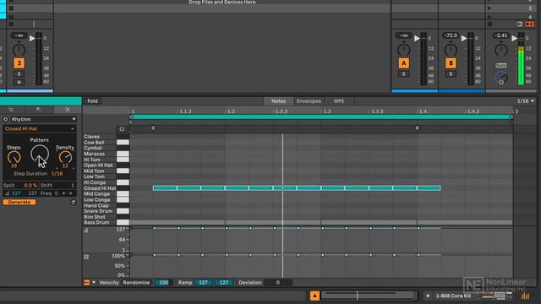Click the Split 0.0 % field
The height and width of the screenshot is (304, 541).
pyautogui.click(x=30, y=186)
